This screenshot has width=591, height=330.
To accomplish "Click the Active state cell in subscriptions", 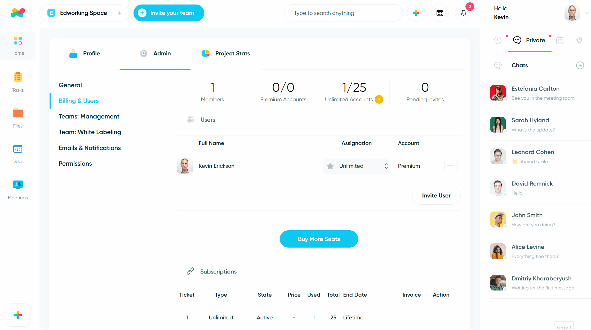I will tap(265, 318).
